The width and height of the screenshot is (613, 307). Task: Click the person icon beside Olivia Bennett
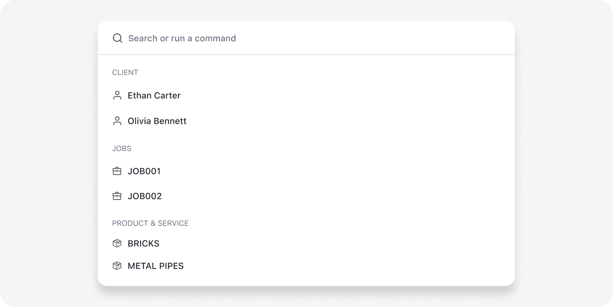117,121
